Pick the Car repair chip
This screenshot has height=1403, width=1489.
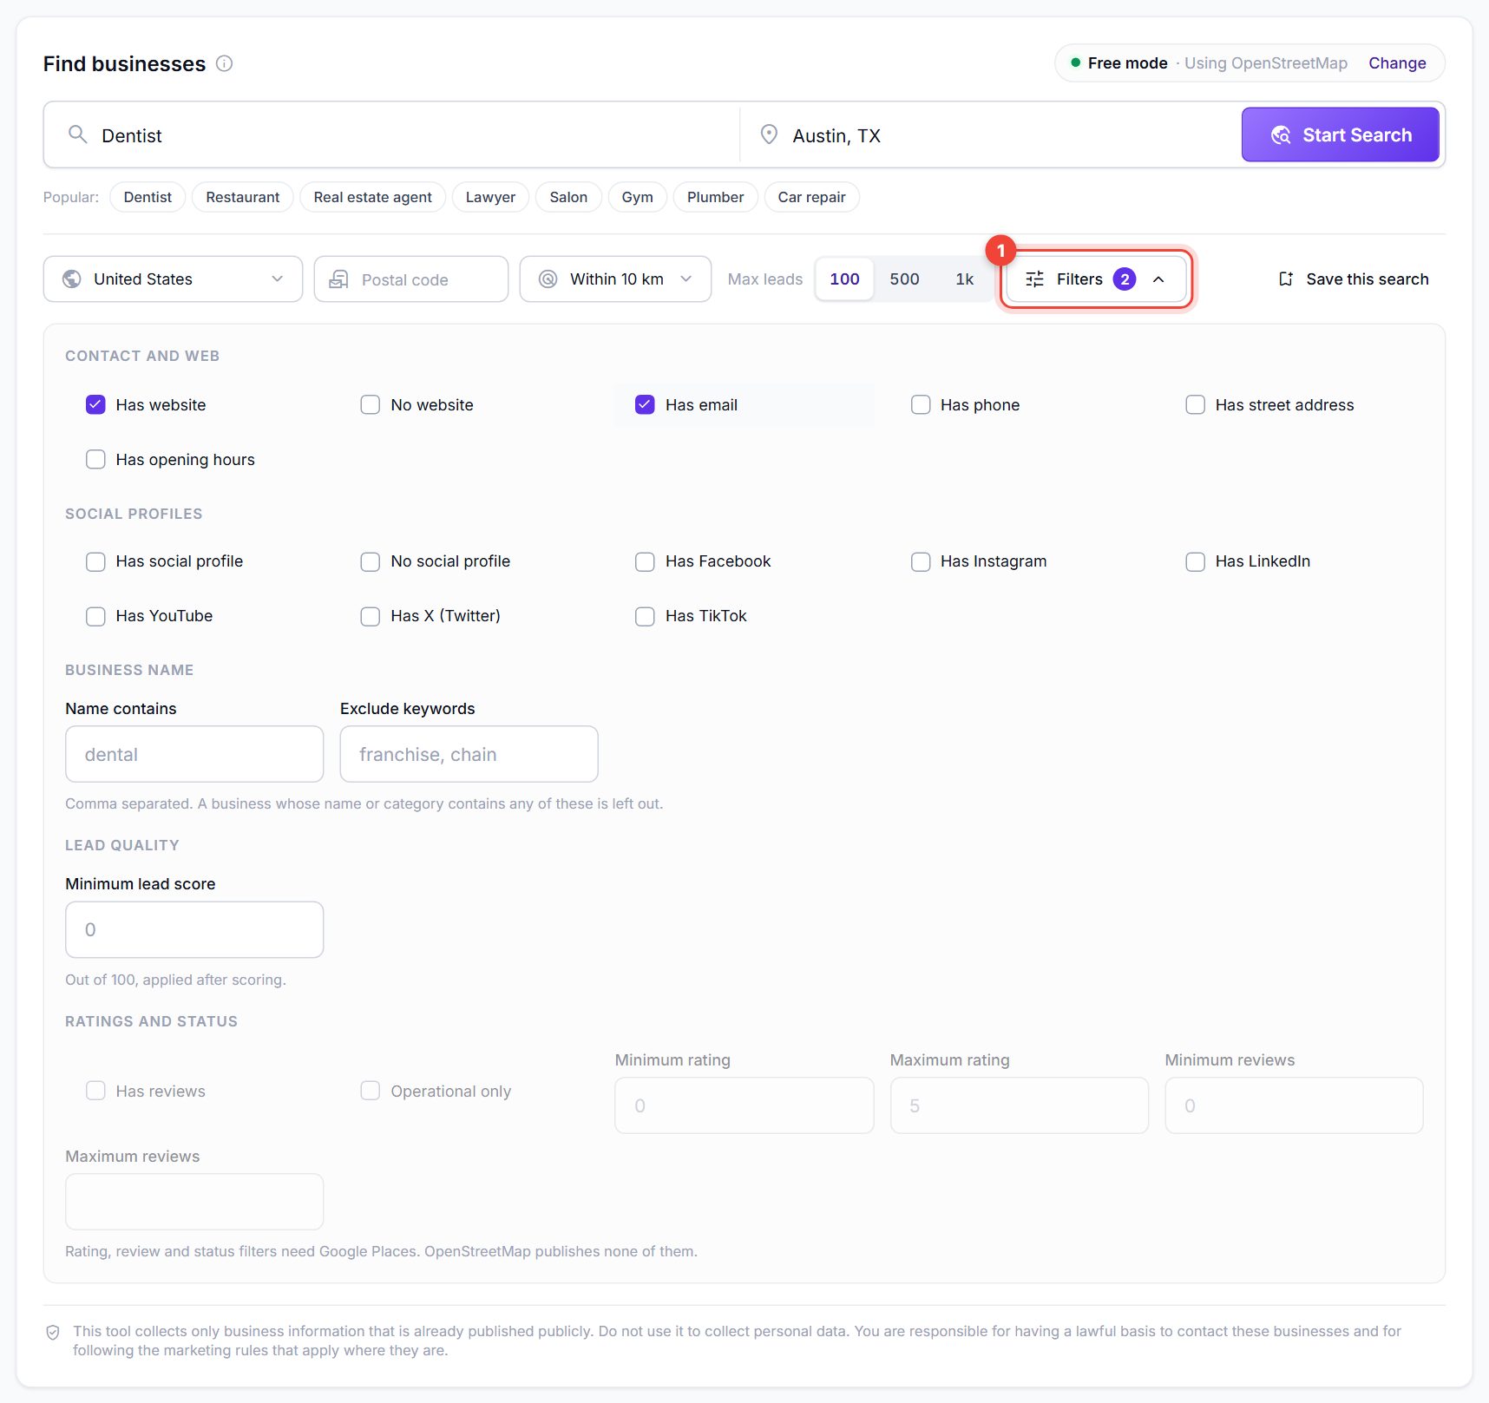coord(811,197)
